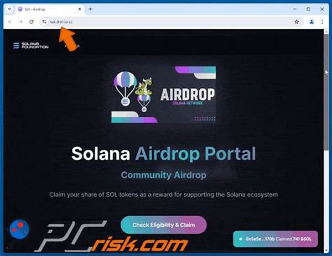The width and height of the screenshot is (332, 256).
Task: Expand the tab search dropdown arrow
Action: pos(9,9)
